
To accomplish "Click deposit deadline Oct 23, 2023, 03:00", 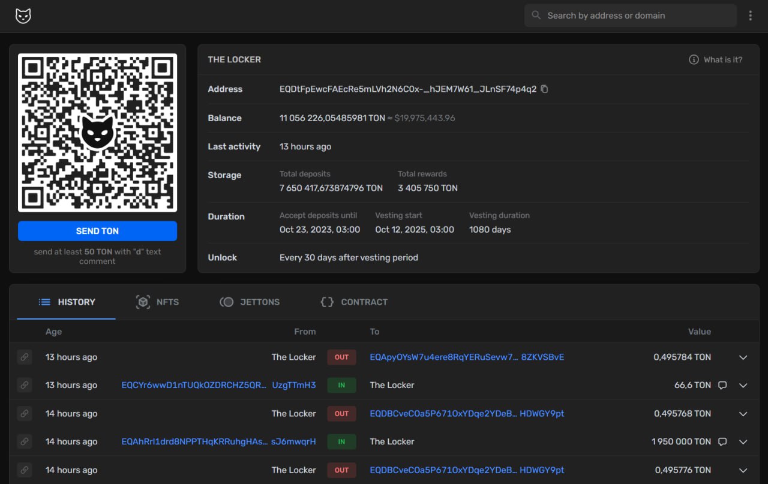I will pos(320,230).
